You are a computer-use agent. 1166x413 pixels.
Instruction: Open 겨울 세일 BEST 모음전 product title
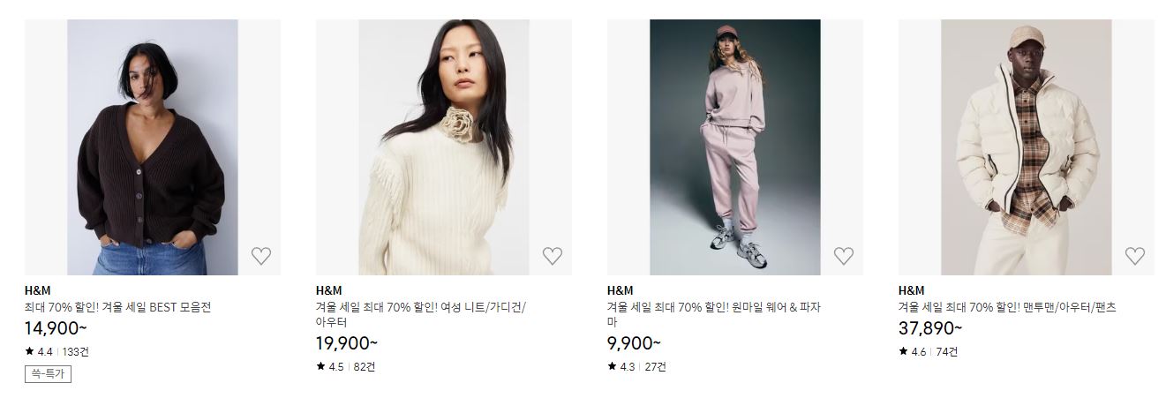pyautogui.click(x=117, y=307)
